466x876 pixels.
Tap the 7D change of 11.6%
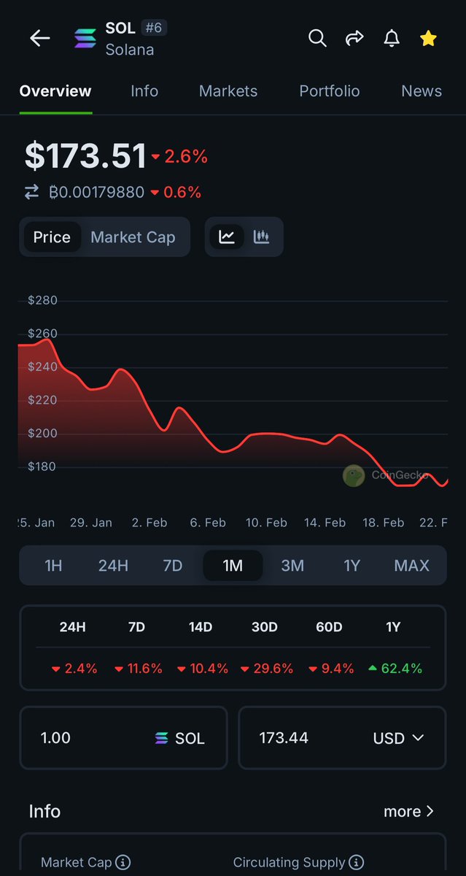(x=138, y=668)
